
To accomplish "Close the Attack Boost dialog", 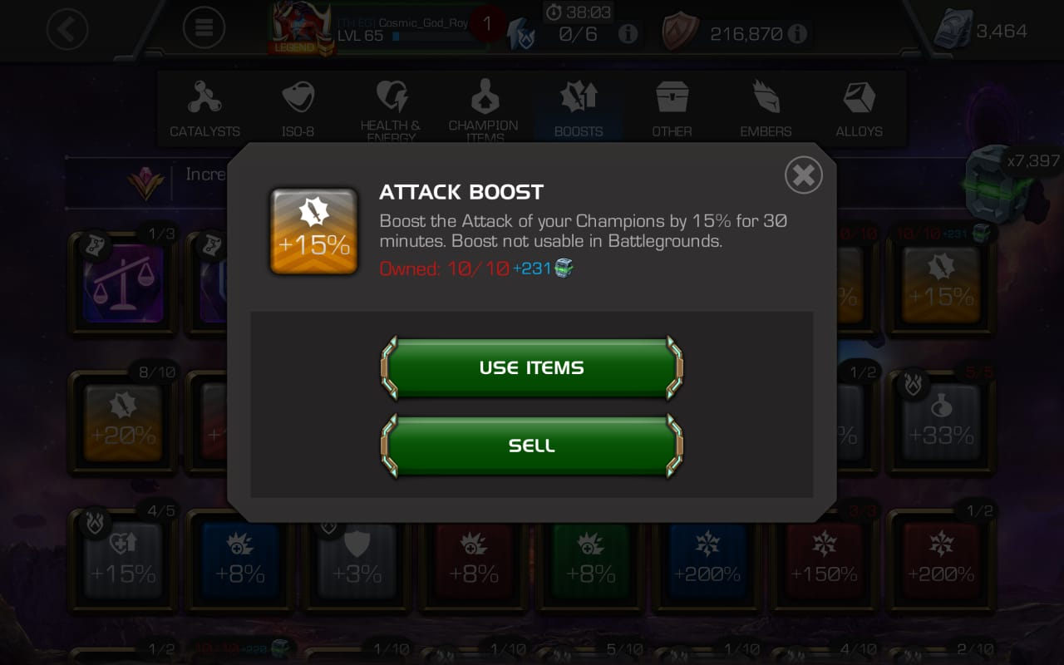I will [803, 175].
